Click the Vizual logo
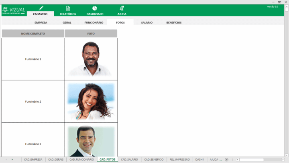289x163 pixels. tap(14, 10)
